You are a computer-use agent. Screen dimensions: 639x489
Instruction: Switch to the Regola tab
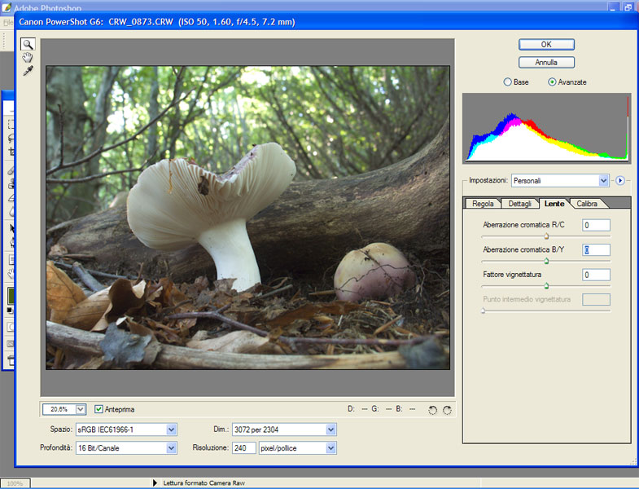483,204
